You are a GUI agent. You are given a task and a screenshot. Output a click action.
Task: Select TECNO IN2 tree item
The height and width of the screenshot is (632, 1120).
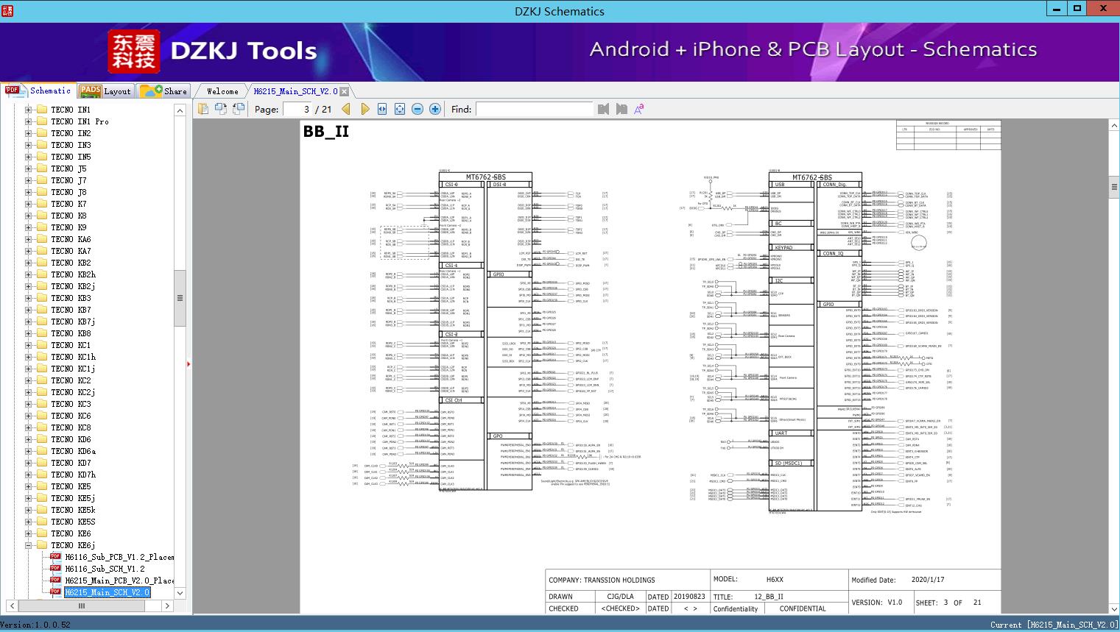71,133
